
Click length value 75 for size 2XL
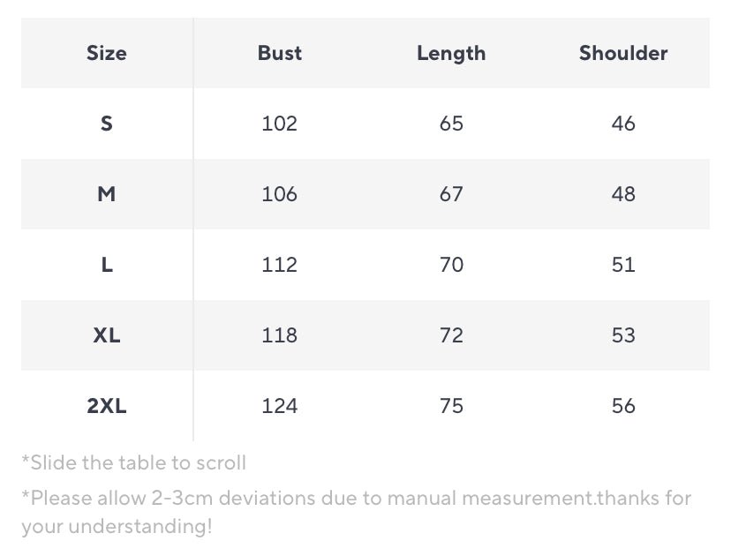point(451,406)
